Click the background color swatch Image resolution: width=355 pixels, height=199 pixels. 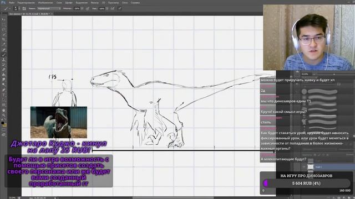pos(5,125)
